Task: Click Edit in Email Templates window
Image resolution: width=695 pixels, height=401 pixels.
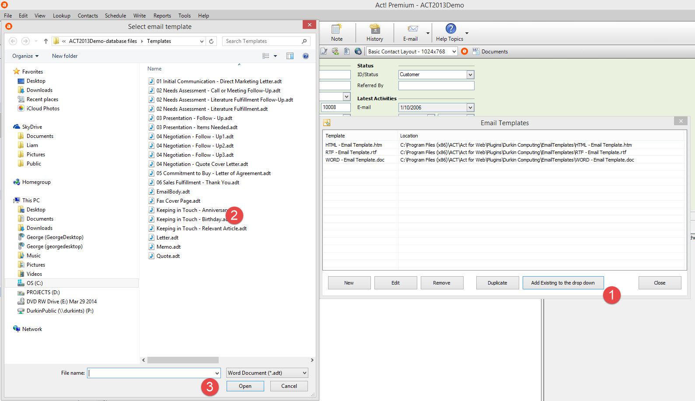Action: [395, 283]
